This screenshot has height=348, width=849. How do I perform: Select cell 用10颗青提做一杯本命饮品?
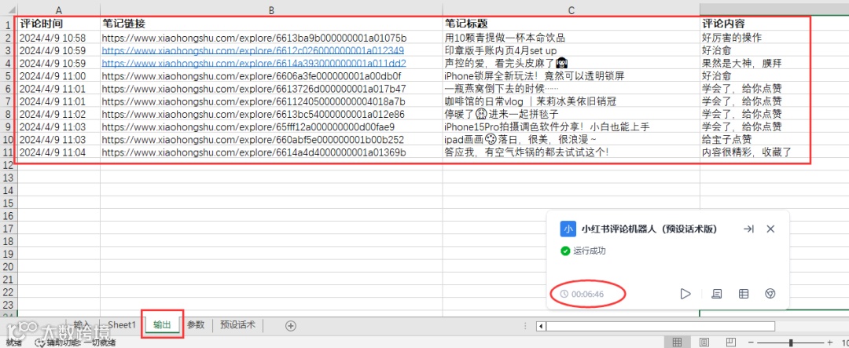pos(572,38)
